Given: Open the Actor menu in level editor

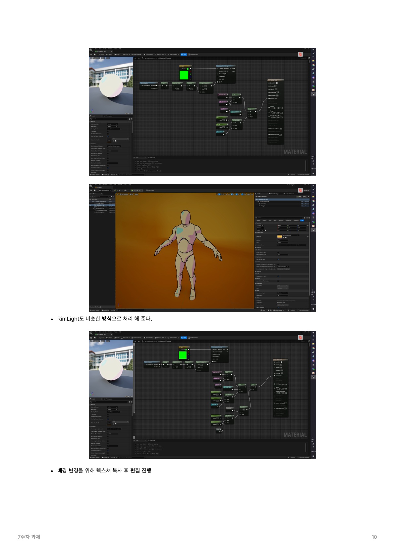Looking at the screenshot, I should click(125, 185).
